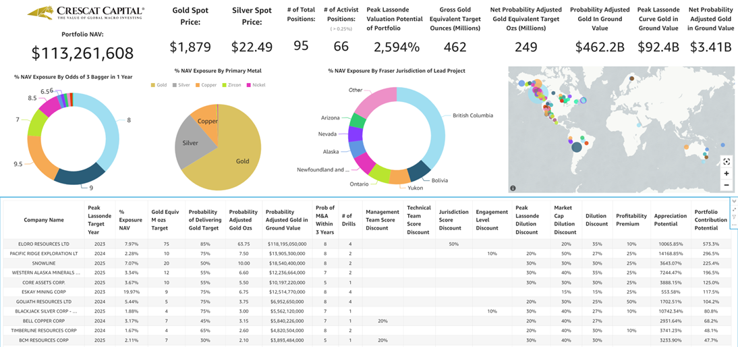Select the Silver pie slice

tap(191, 141)
